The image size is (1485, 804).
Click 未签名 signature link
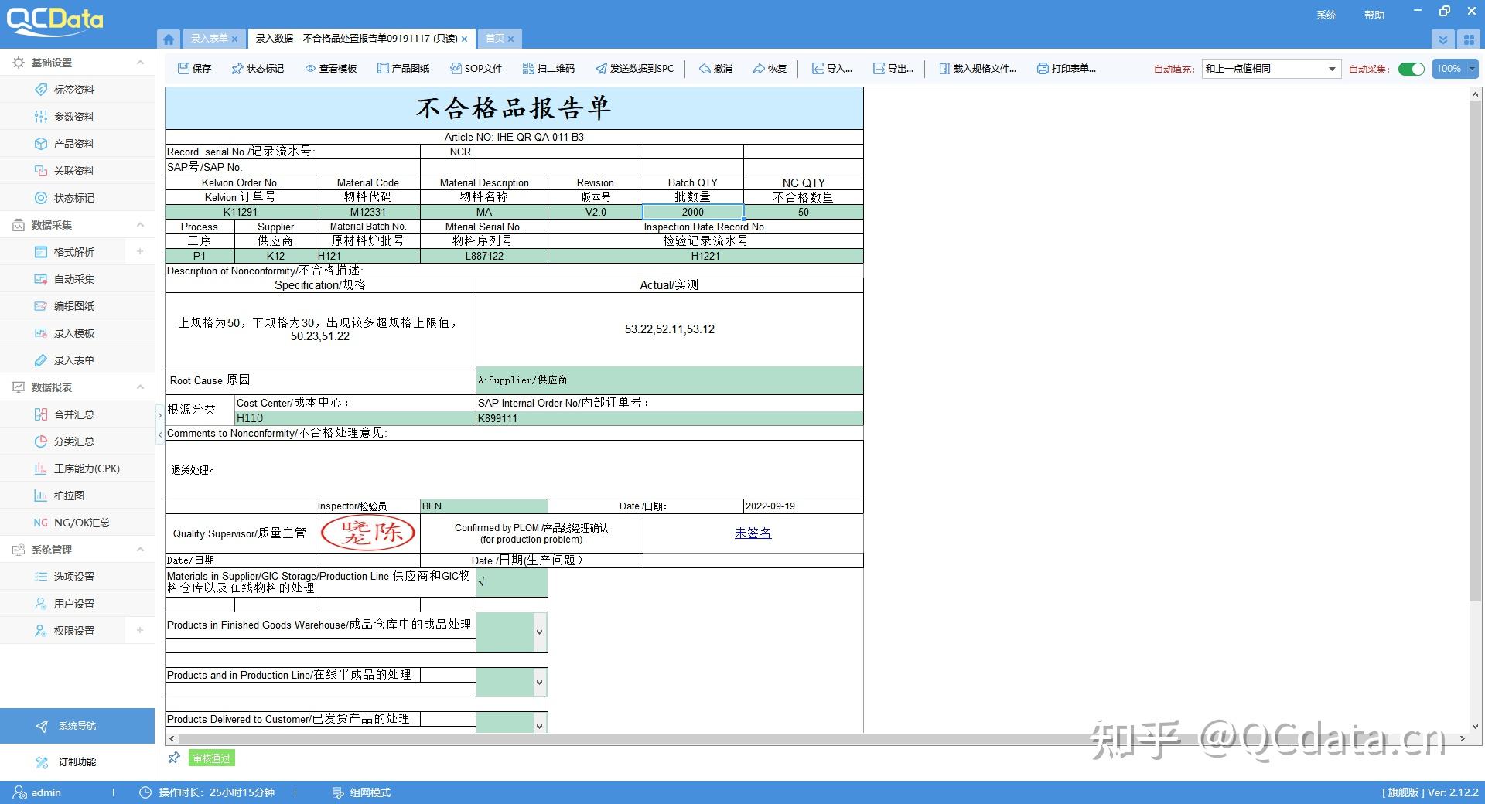click(x=753, y=533)
